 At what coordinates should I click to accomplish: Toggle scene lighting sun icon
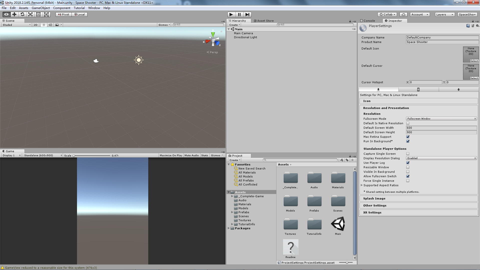[x=44, y=25]
